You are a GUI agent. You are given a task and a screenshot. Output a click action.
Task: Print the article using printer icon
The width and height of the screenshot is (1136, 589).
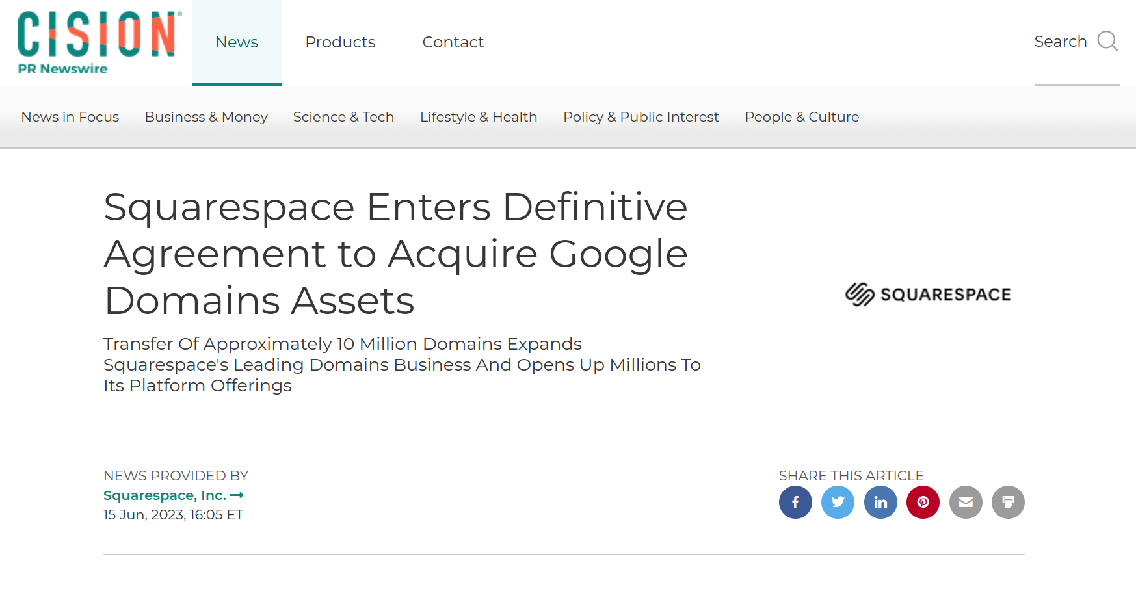point(1008,502)
